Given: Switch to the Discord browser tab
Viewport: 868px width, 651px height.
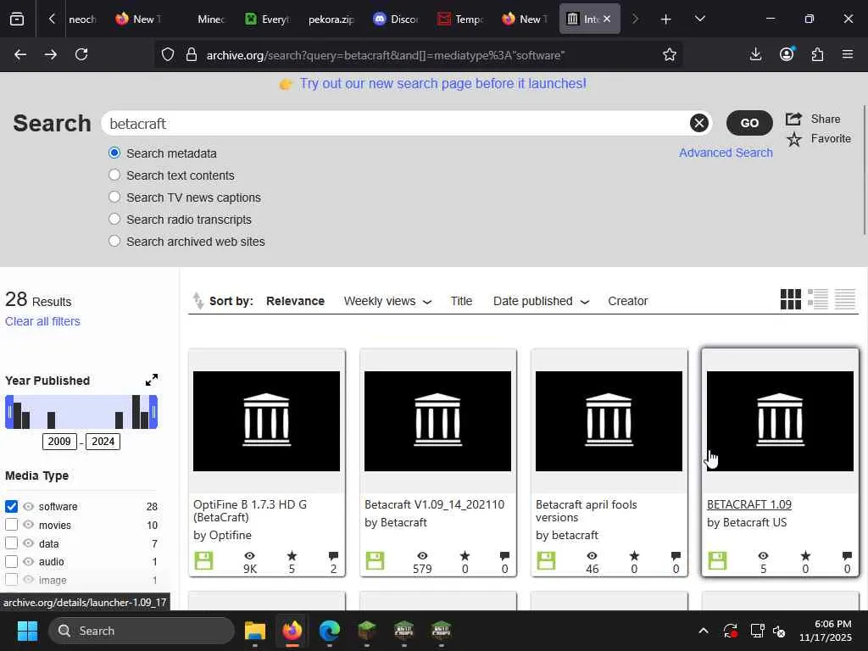Looking at the screenshot, I should coord(395,19).
